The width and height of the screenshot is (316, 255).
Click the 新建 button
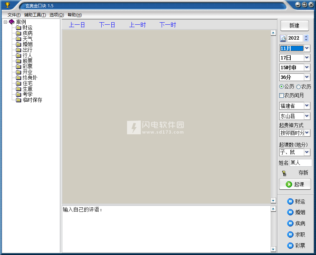point(294,25)
